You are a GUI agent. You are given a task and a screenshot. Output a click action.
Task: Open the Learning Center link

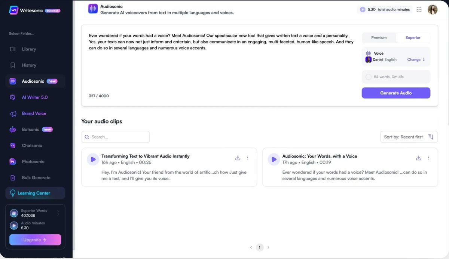click(35, 193)
